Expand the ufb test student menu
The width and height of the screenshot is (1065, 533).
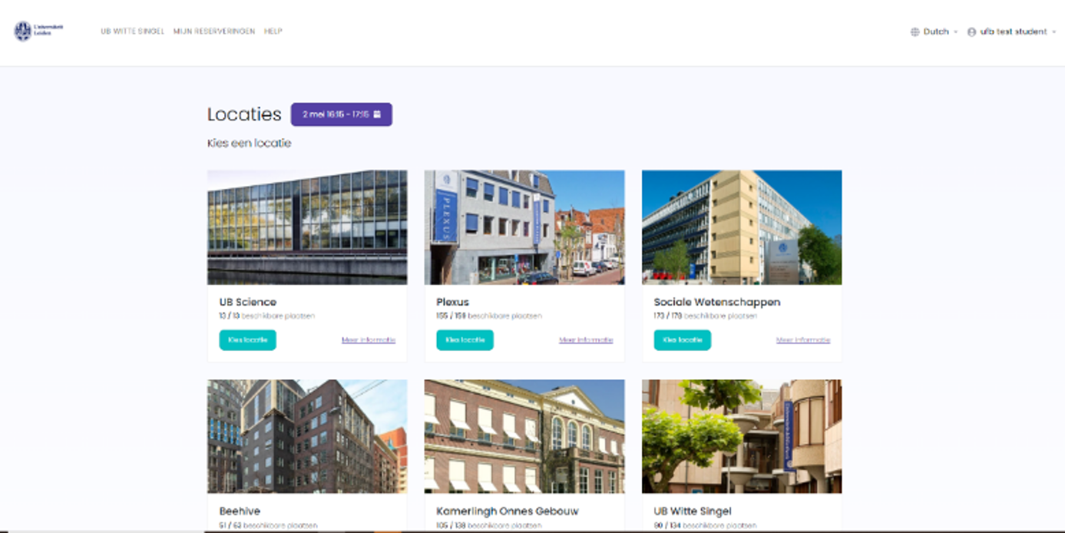(1013, 32)
